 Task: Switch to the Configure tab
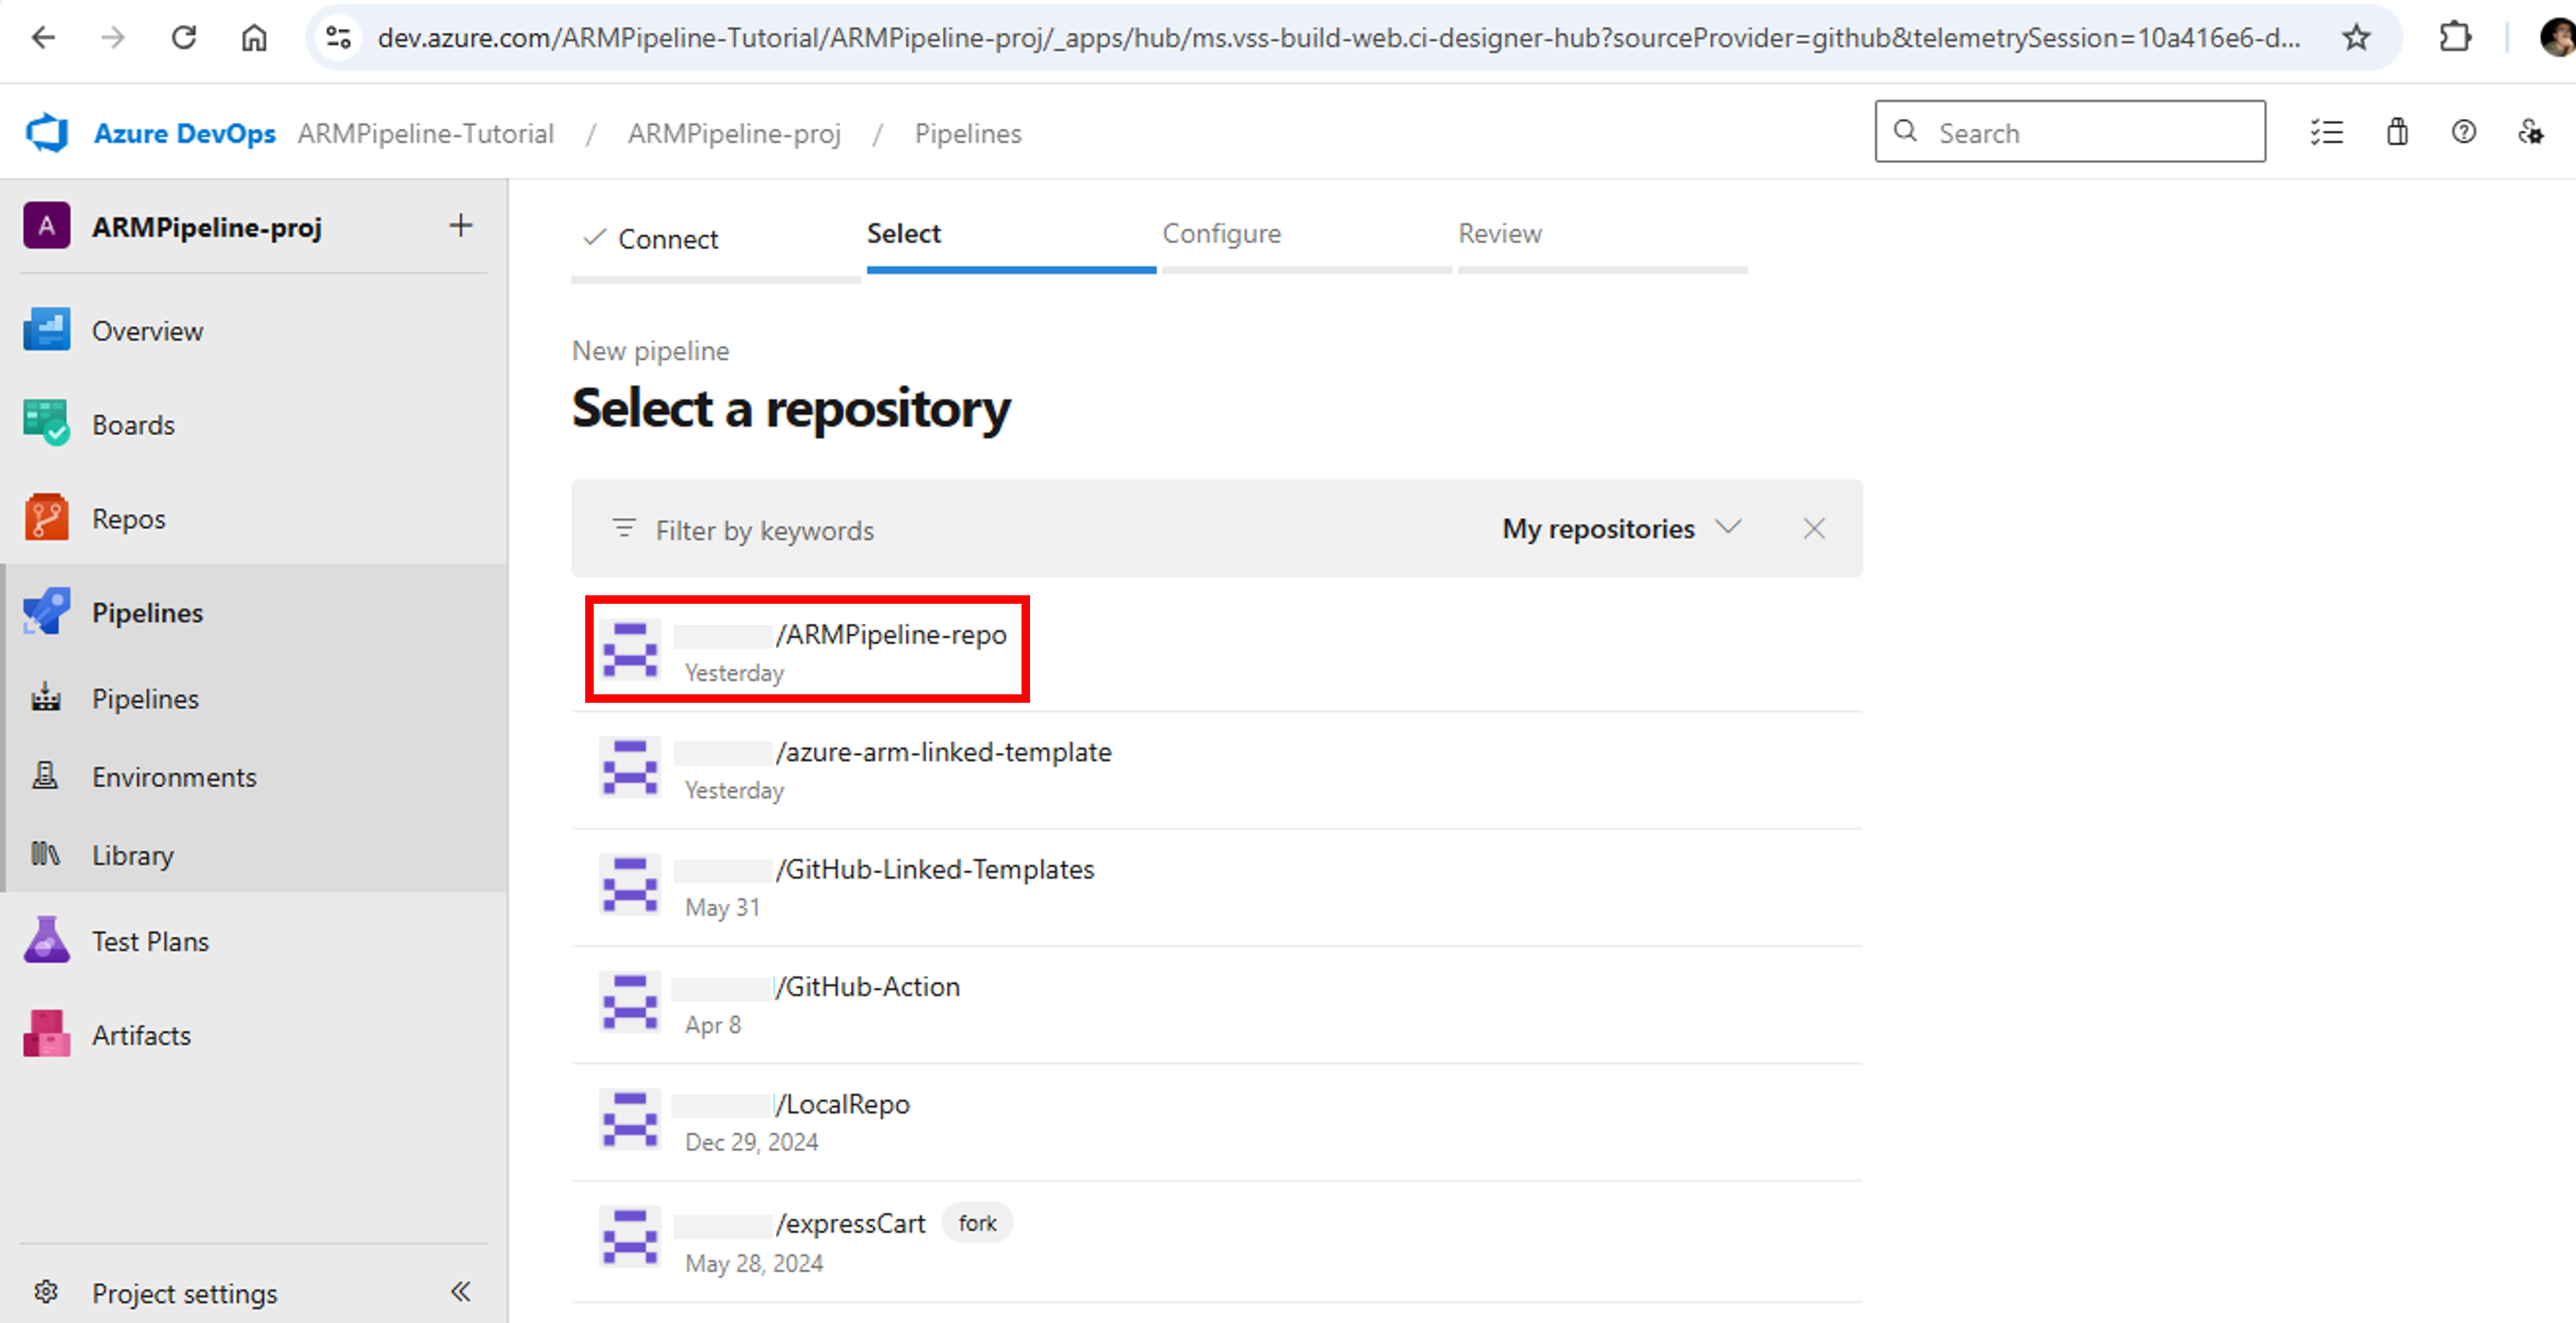[x=1221, y=234]
